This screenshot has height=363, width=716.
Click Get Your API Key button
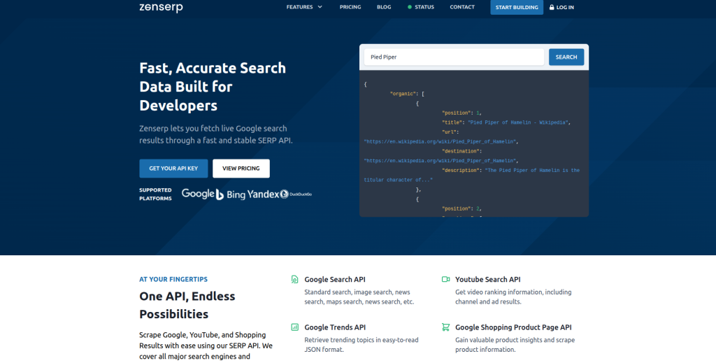[x=173, y=169]
